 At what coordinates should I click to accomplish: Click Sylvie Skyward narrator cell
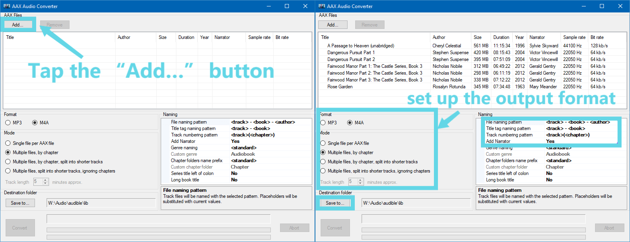544,46
